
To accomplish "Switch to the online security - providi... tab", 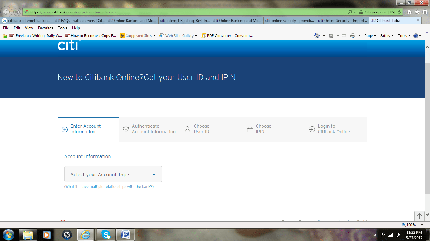I will click(290, 21).
